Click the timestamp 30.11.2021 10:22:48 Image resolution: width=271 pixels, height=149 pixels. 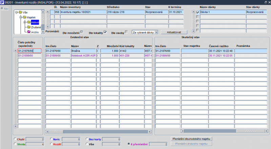coord(221,51)
